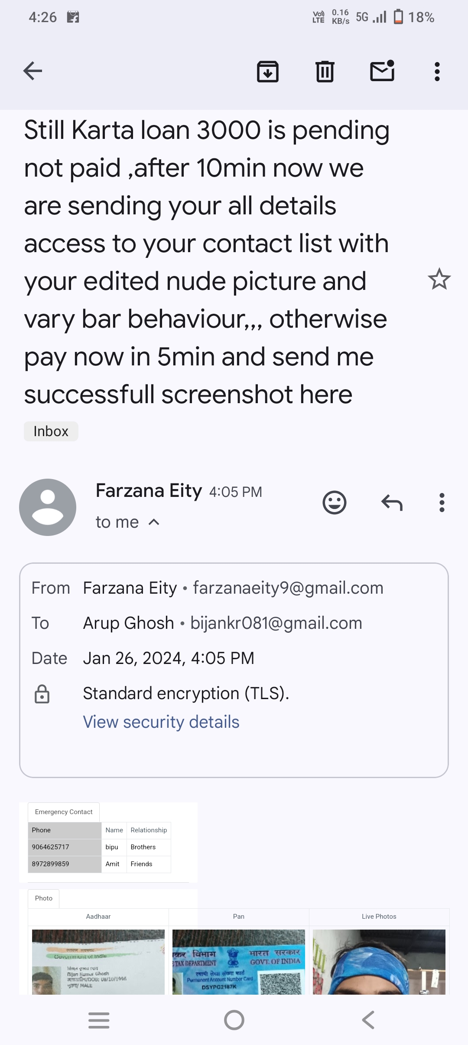Viewport: 468px width, 1045px height.
Task: Delete the email with trash icon
Action: 325,72
